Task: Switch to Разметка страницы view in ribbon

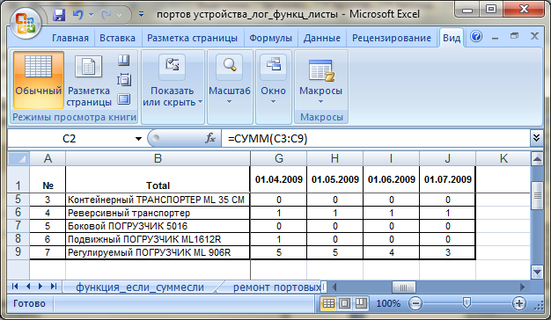Action: (89, 80)
